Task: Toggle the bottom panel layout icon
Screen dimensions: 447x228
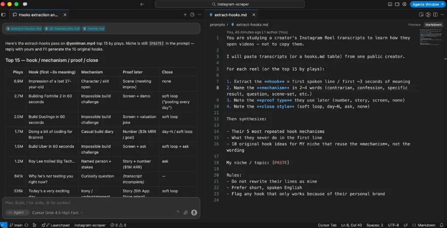Action: pyautogui.click(x=390, y=4)
